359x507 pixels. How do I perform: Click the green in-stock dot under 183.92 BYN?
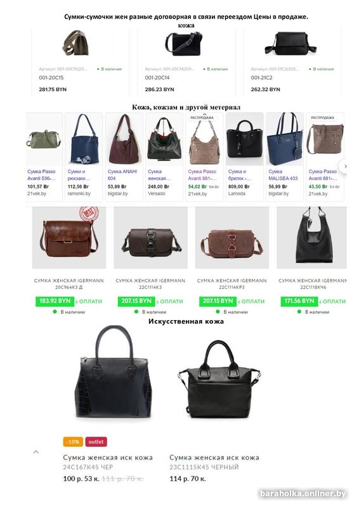point(55,312)
